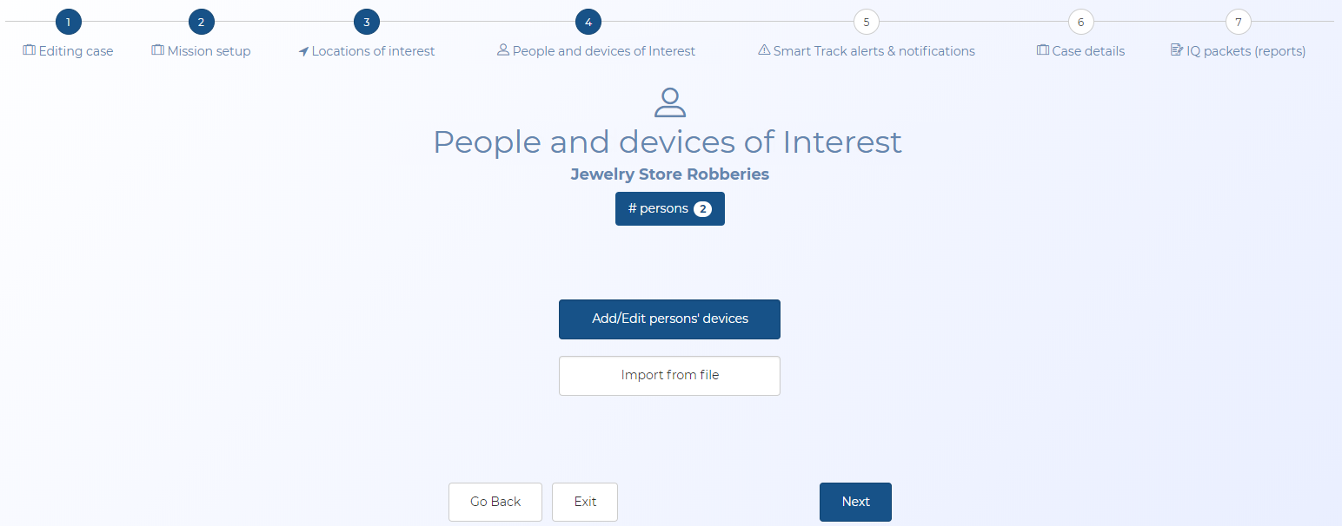Click step 2 circle in wizard

pyautogui.click(x=201, y=22)
